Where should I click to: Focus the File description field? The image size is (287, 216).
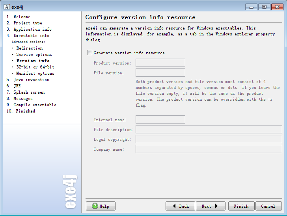(209, 129)
